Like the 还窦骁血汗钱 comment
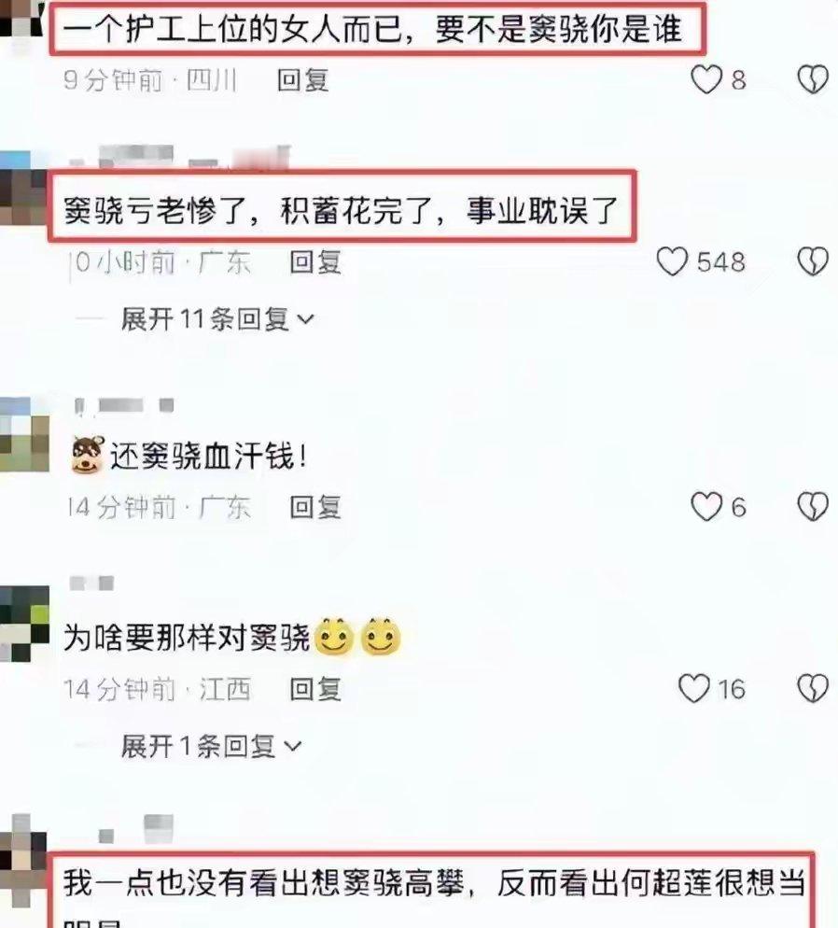The height and width of the screenshot is (928, 838). pos(706,507)
